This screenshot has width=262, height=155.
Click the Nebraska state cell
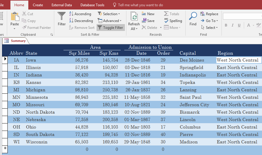[36, 120]
